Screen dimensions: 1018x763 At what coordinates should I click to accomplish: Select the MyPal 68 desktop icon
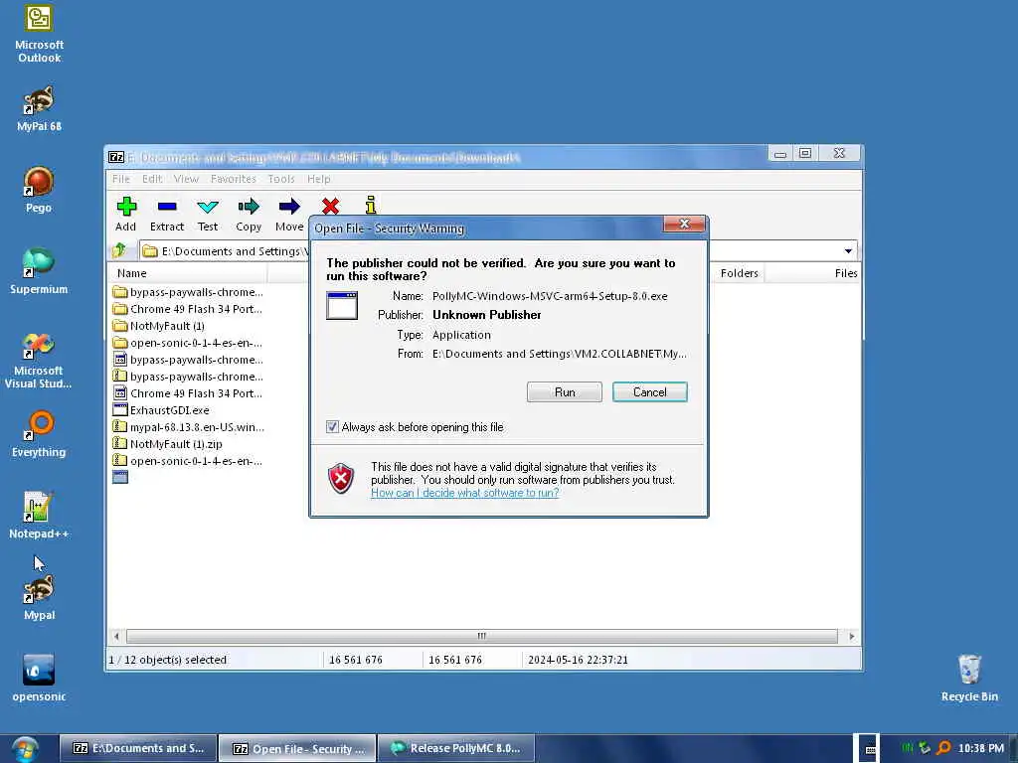39,109
